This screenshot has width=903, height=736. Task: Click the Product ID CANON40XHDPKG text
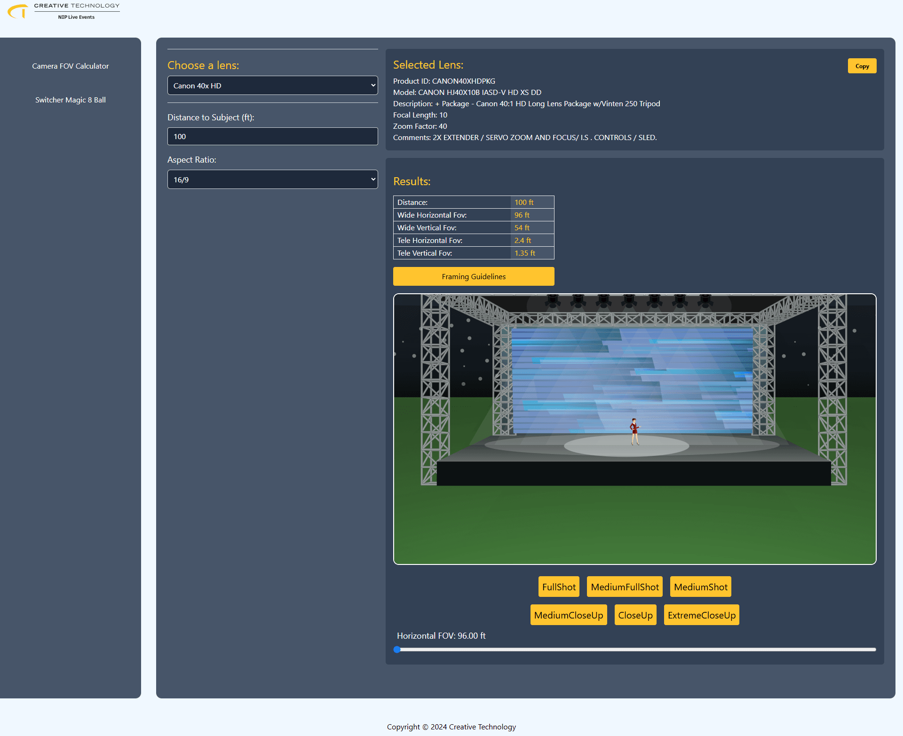click(x=444, y=81)
